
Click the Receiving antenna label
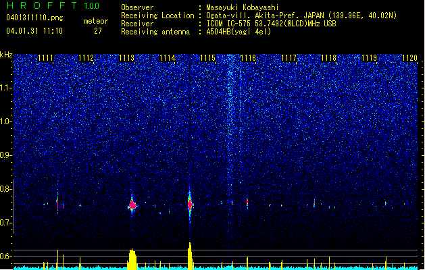point(155,32)
